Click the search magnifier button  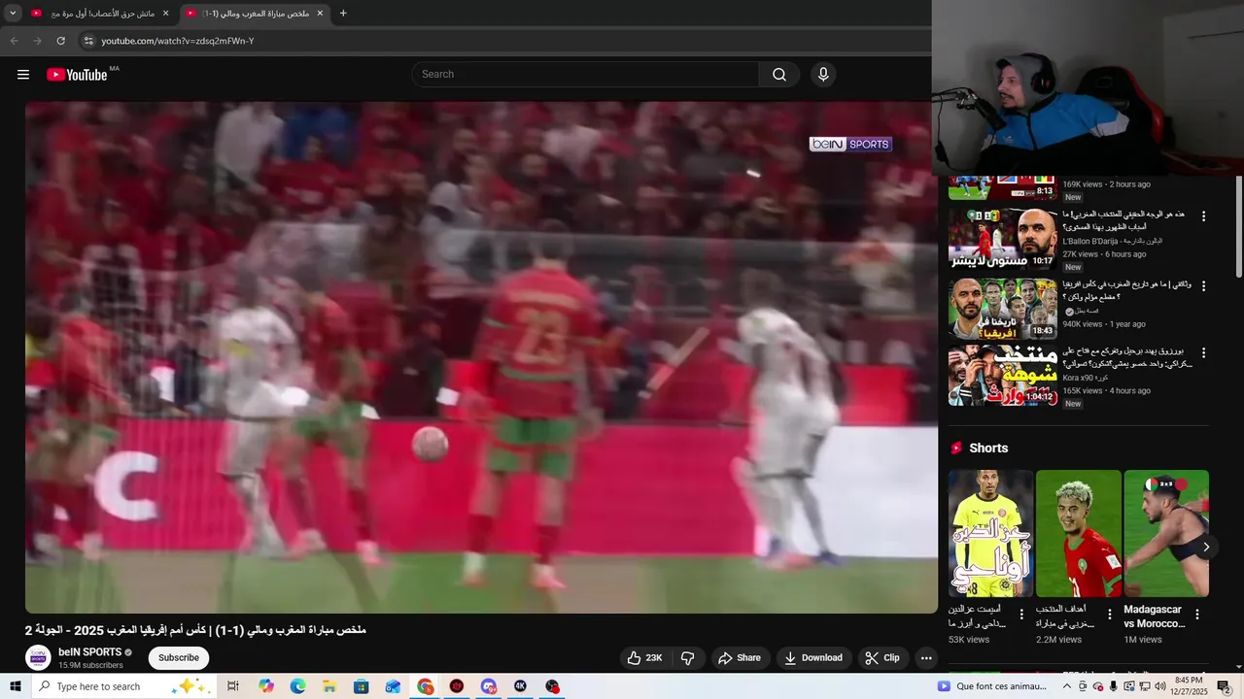click(x=778, y=75)
